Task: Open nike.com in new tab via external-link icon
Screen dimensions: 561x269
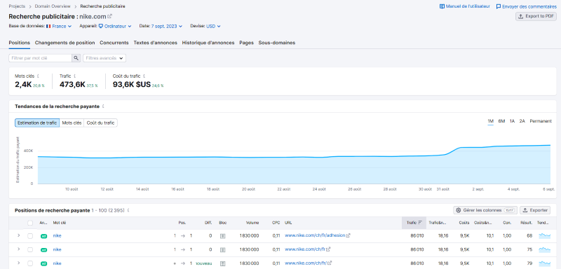Action: coord(110,16)
